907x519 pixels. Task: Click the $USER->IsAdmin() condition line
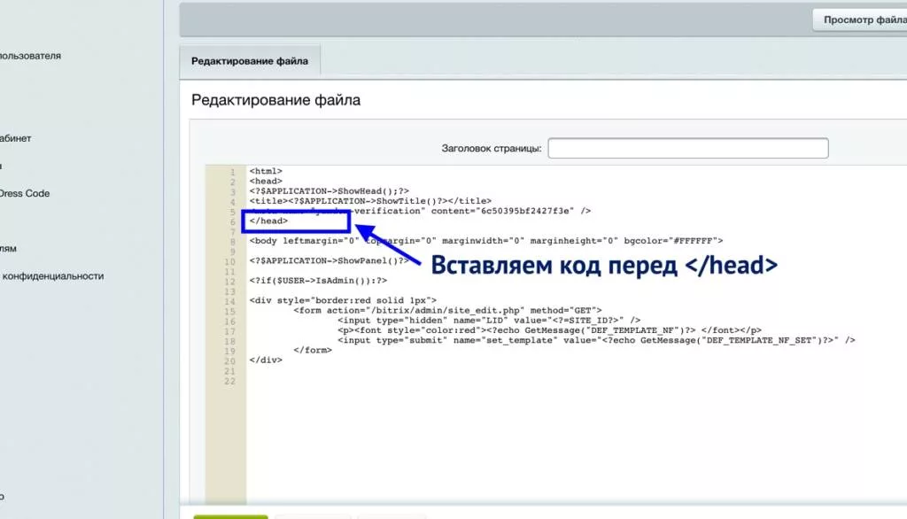(x=318, y=281)
